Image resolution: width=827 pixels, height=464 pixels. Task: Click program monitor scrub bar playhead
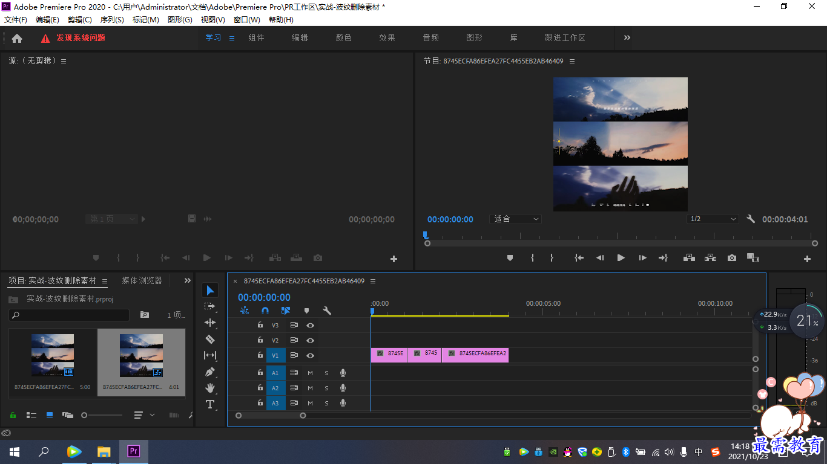(426, 234)
